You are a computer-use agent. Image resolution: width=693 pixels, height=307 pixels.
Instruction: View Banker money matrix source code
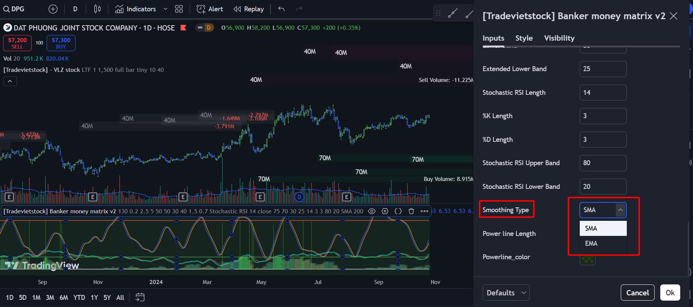pyautogui.click(x=398, y=211)
